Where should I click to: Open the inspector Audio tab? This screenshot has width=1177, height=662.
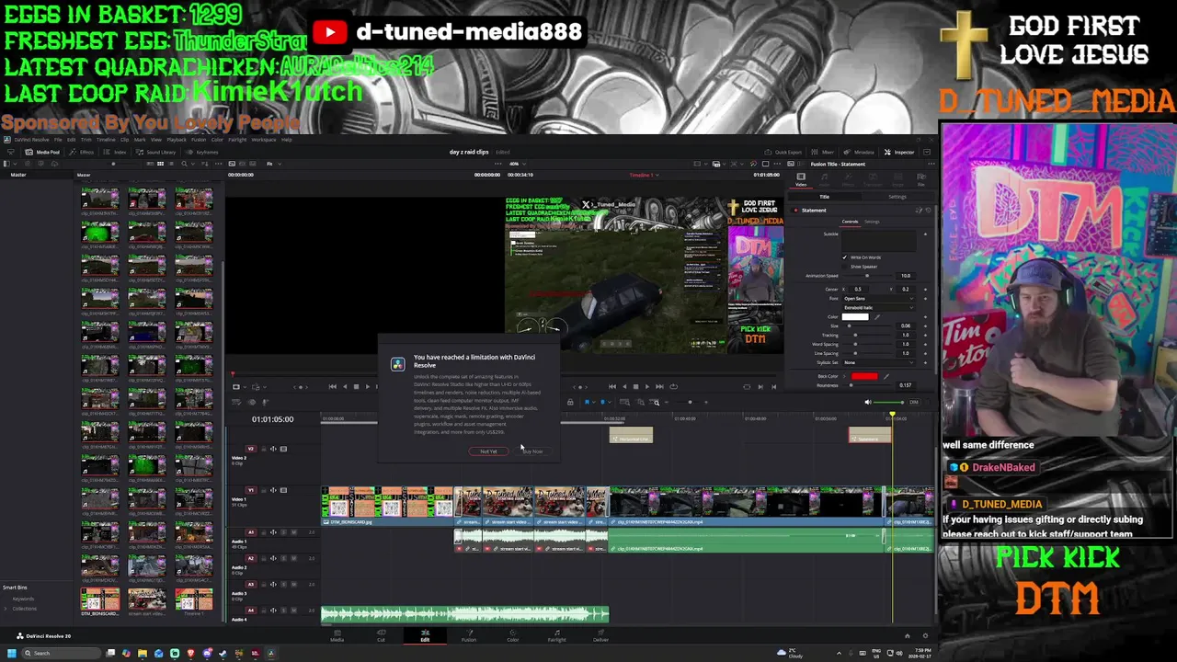[x=824, y=180]
